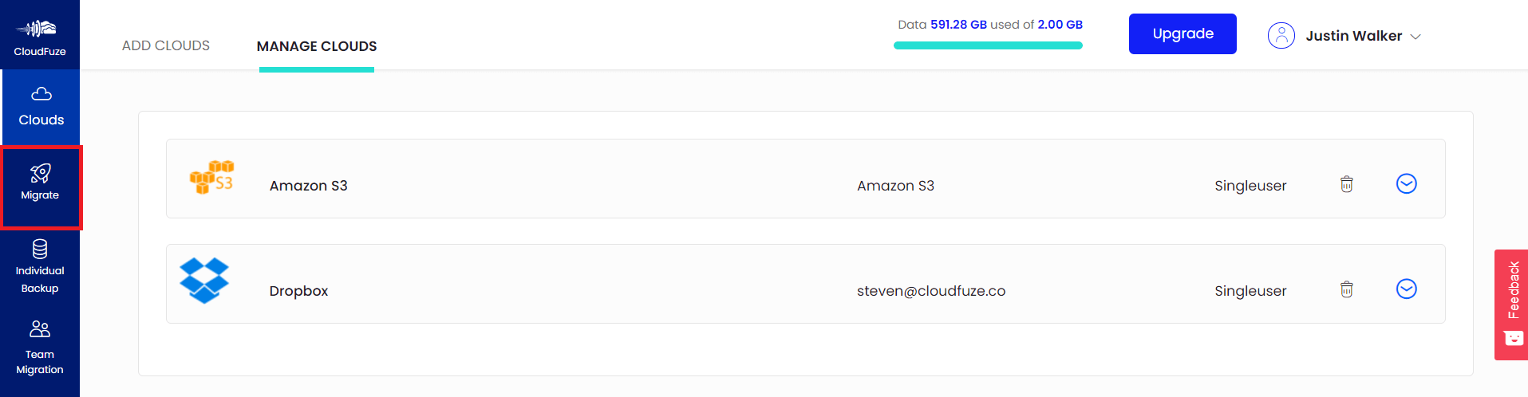
Task: Open the Justin Walker account dropdown
Action: pyautogui.click(x=1363, y=36)
